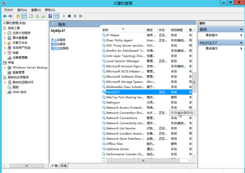Image resolution: width=245 pixels, height=173 pixels.
Task: Select the Event Viewer icon (事件查看器)
Action: [x=9, y=38]
